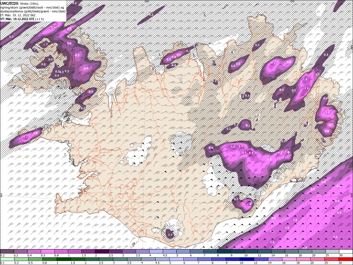Click the '0.7' precipitation value near the east coast

coord(331,125)
